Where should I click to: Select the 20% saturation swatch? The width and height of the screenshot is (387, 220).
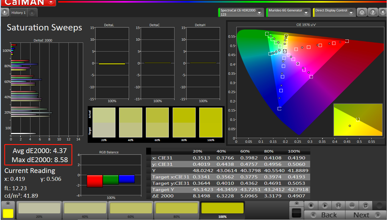(x=39, y=209)
